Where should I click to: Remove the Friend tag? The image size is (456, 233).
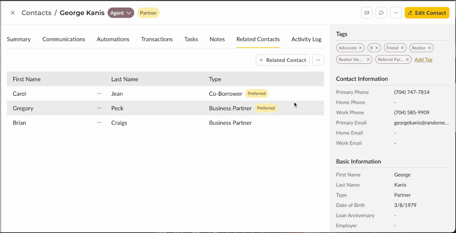click(x=402, y=48)
